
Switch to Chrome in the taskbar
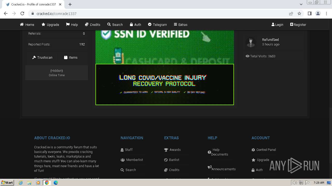pos(47,183)
